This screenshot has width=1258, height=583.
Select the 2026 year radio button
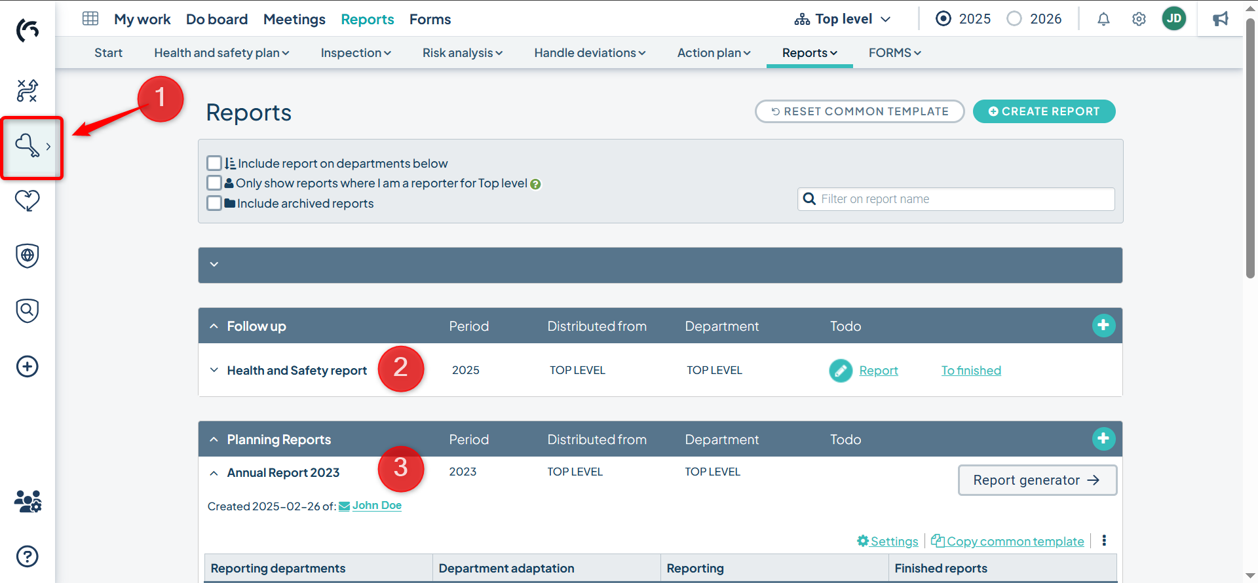[1014, 19]
